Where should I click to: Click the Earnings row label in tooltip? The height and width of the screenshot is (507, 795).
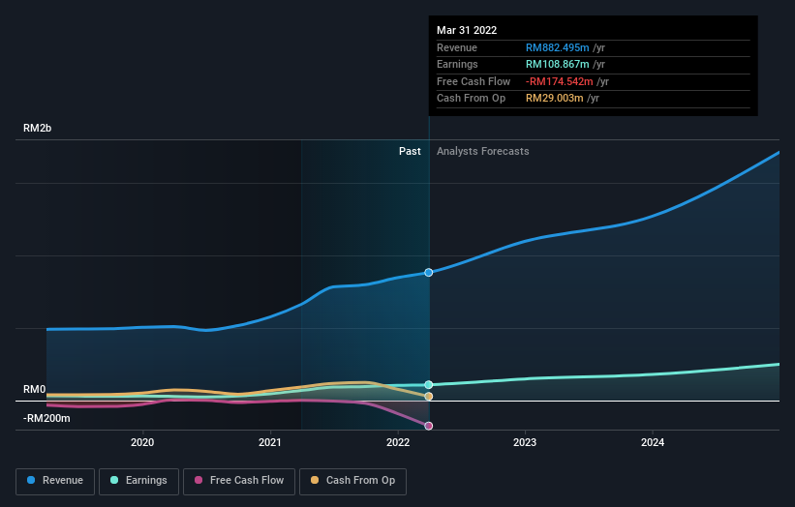(457, 64)
